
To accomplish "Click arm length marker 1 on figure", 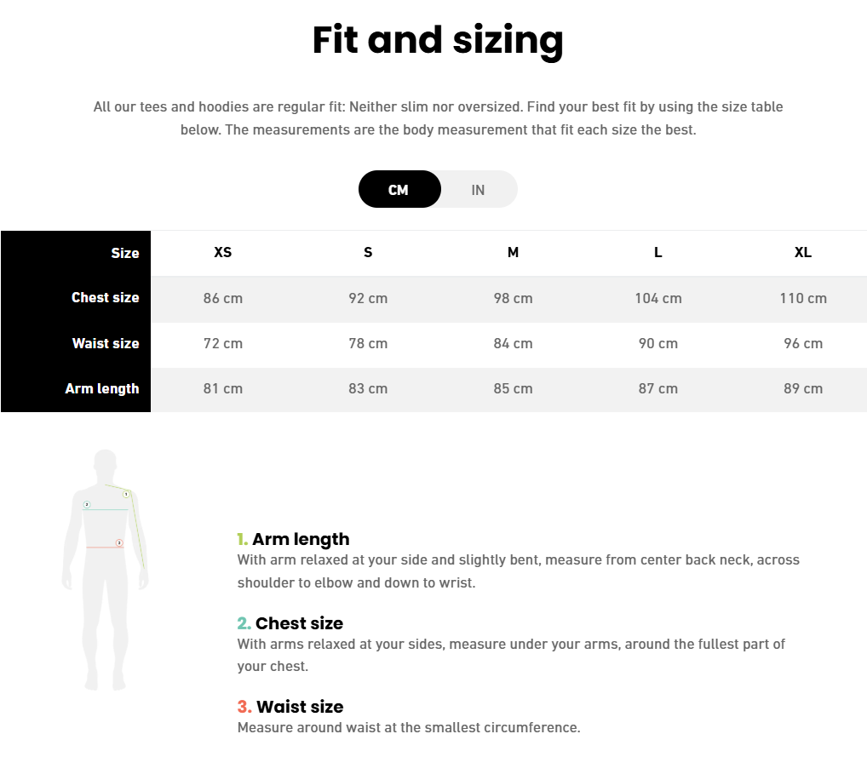I will tap(126, 494).
